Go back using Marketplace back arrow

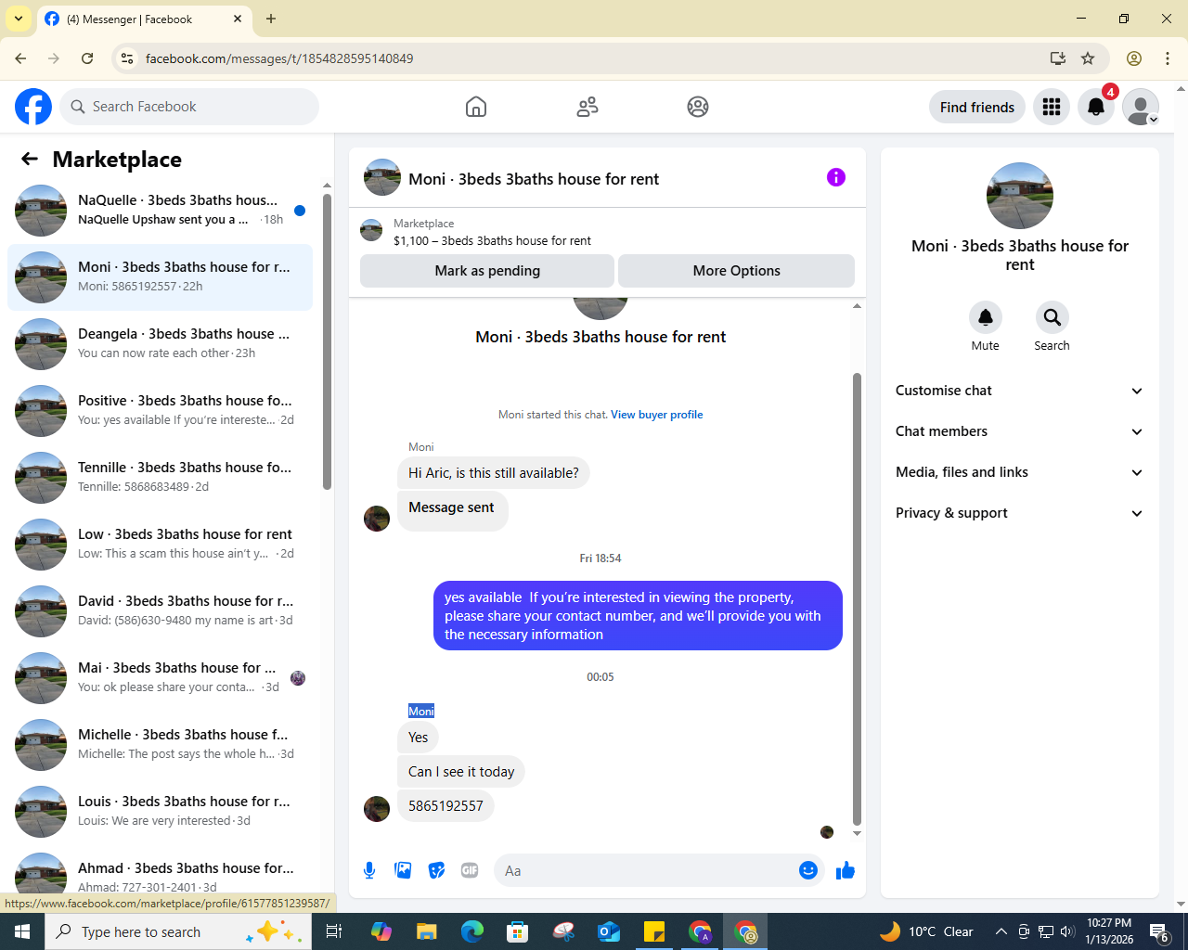pyautogui.click(x=30, y=160)
